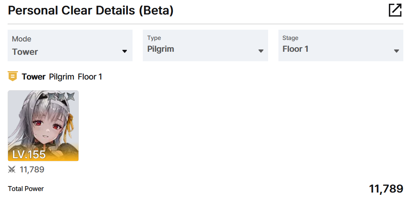
Task: Click the 11,789 power under the portrait
Action: [x=32, y=170]
